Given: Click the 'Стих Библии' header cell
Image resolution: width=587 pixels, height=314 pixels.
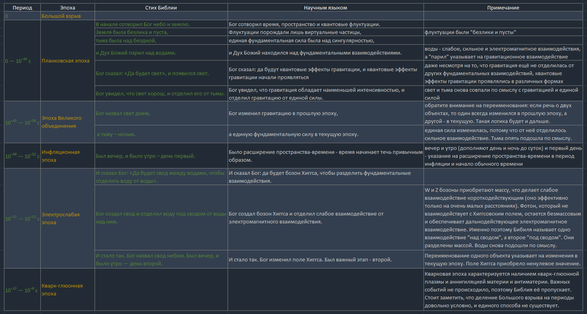Looking at the screenshot, I should point(161,8).
